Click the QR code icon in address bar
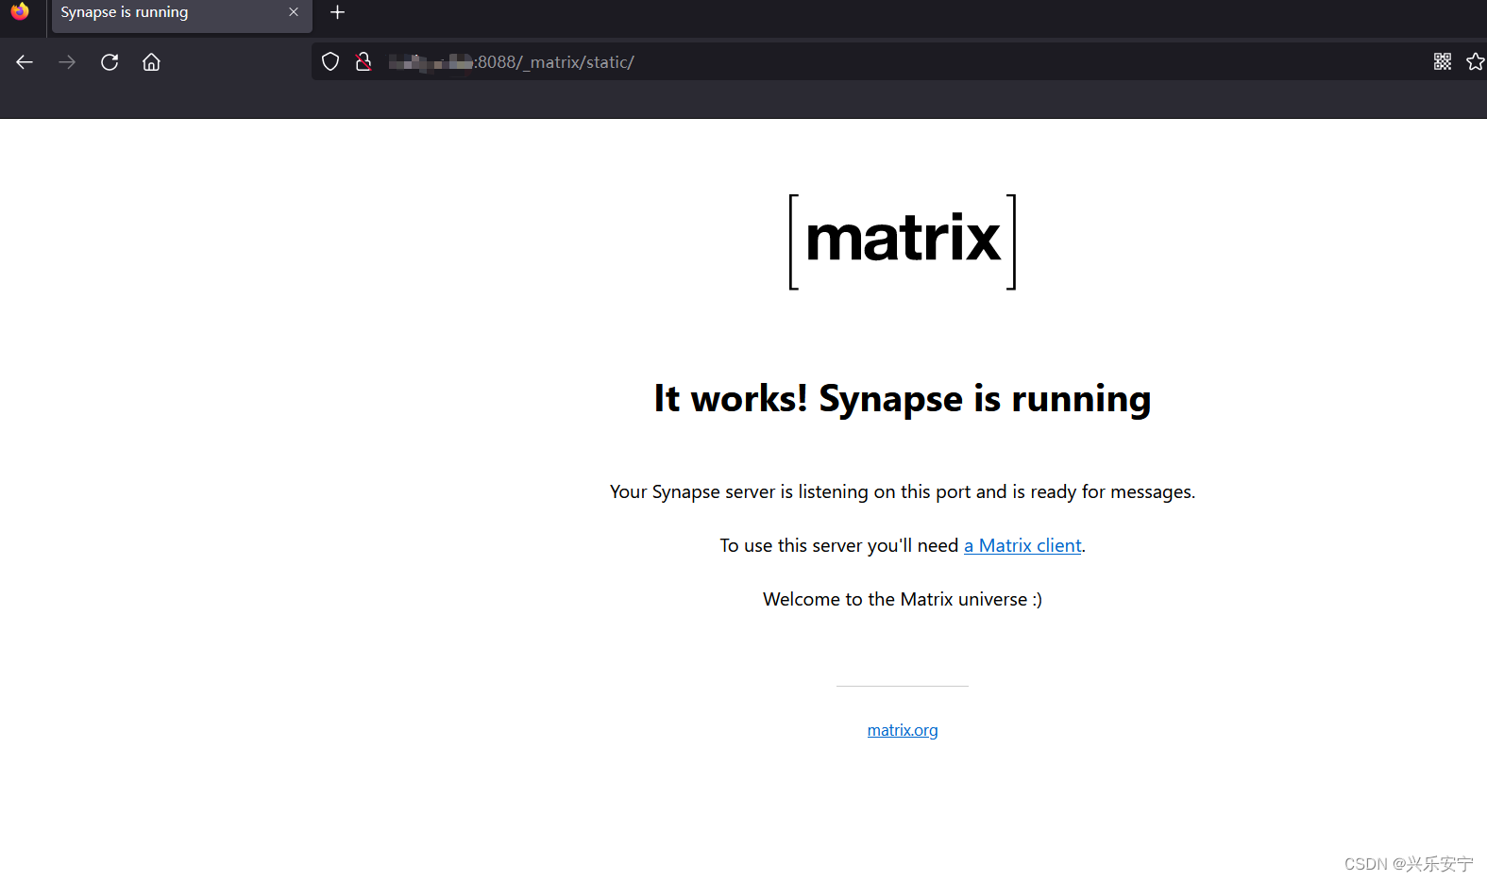1487x881 pixels. (x=1442, y=62)
